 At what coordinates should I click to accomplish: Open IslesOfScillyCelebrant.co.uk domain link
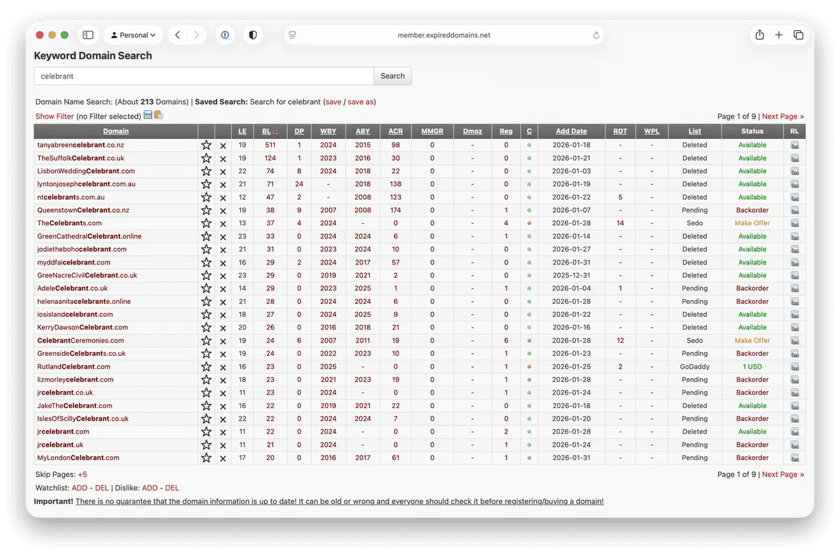click(x=83, y=419)
